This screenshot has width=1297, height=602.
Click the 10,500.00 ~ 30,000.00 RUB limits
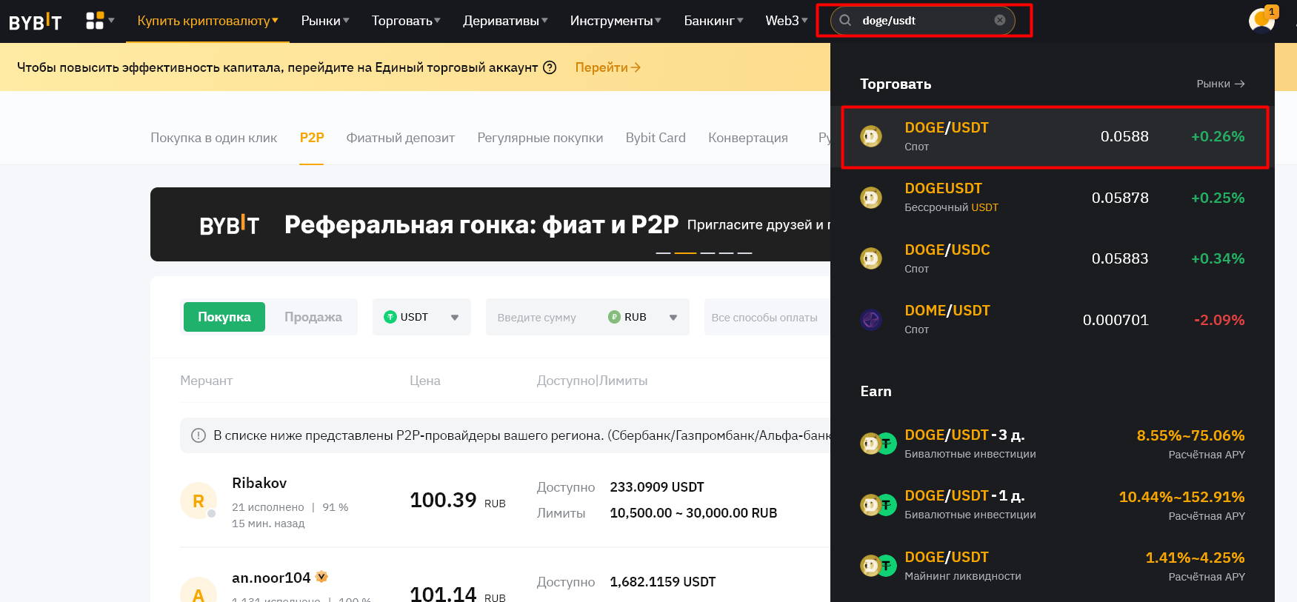(693, 513)
